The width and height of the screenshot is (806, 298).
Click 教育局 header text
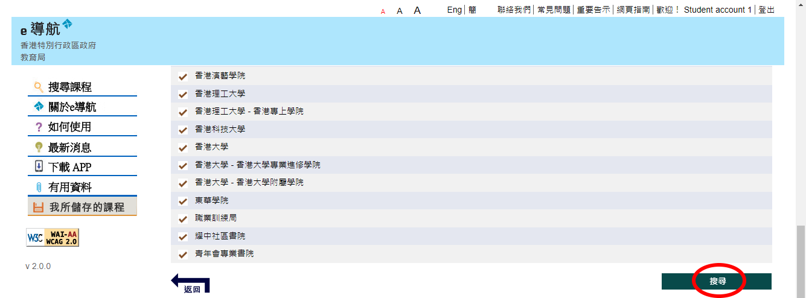click(33, 57)
